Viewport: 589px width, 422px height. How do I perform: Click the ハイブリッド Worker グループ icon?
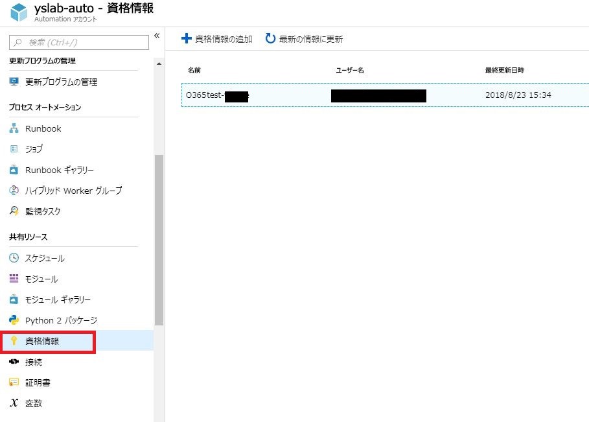click(14, 190)
